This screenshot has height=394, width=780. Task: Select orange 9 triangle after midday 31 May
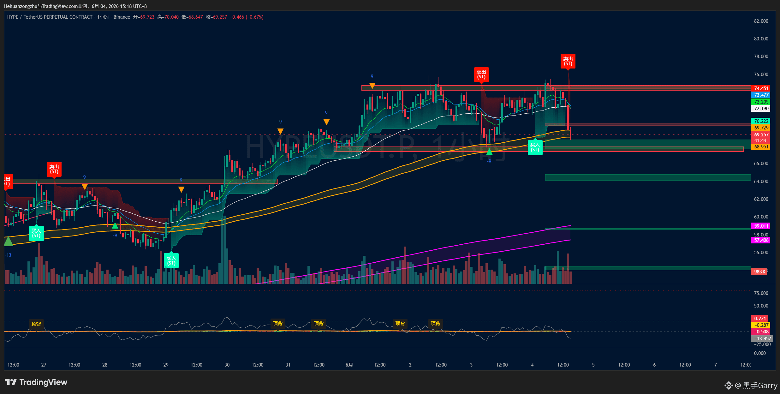(326, 122)
